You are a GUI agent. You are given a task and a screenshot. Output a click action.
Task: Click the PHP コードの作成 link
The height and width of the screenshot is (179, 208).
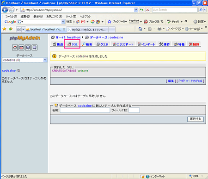(x=190, y=81)
